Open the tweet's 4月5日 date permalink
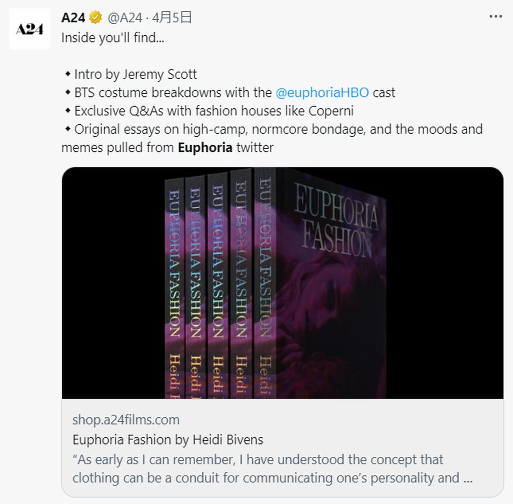 tap(172, 18)
